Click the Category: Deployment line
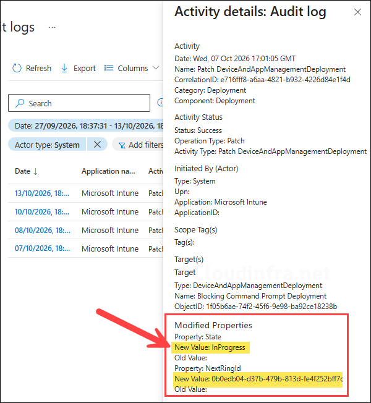The height and width of the screenshot is (403, 371). pos(210,90)
